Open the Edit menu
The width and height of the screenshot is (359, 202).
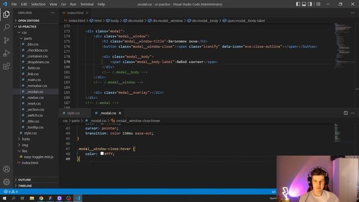[24, 4]
